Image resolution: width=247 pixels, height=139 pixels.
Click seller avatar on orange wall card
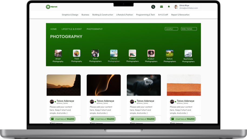coord(172,102)
